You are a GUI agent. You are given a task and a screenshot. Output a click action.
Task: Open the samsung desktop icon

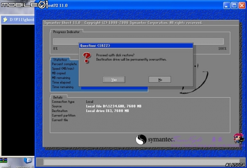[27, 163]
